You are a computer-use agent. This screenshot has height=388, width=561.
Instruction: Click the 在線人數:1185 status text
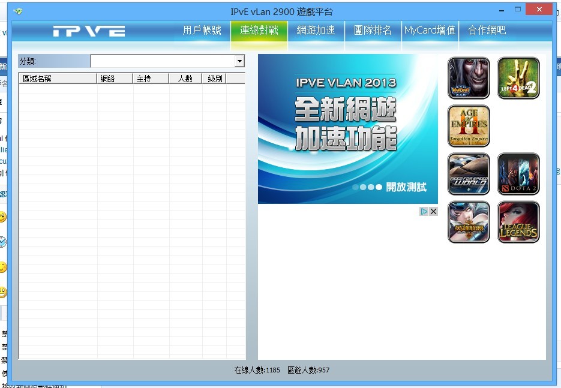257,370
